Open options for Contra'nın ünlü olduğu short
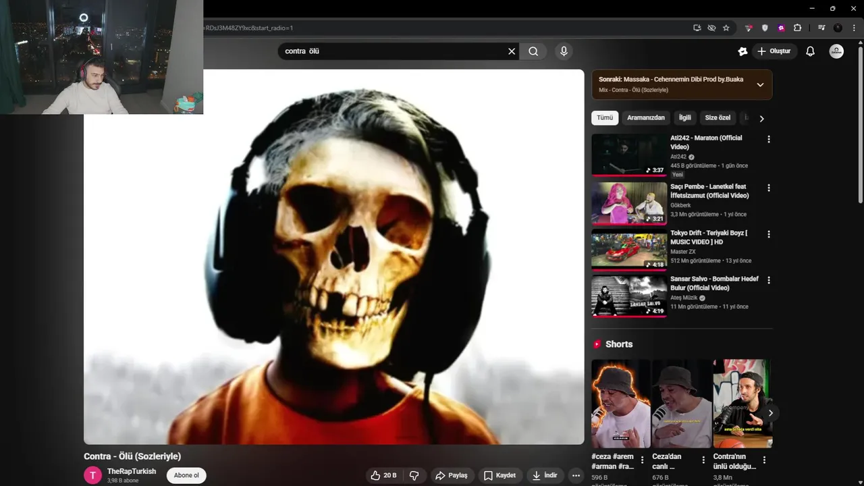The image size is (864, 486). pyautogui.click(x=764, y=460)
